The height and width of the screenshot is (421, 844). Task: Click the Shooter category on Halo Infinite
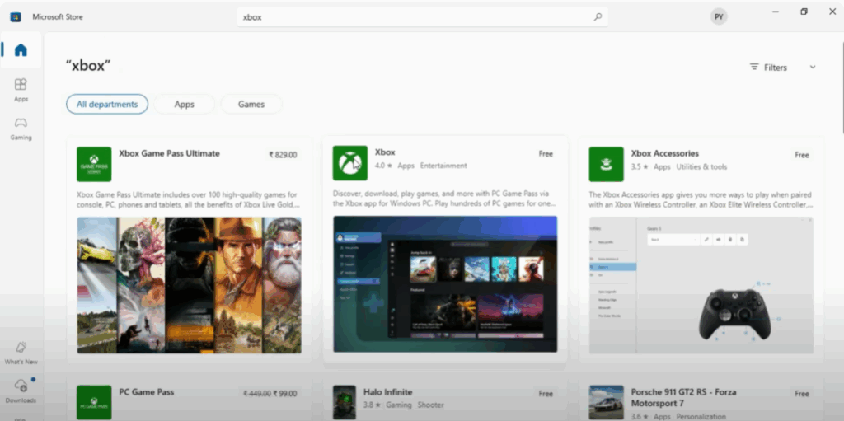point(431,405)
